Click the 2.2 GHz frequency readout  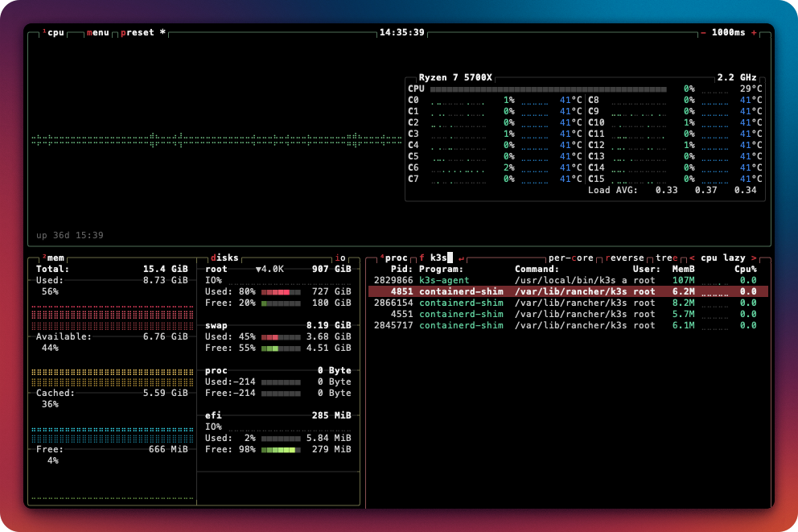737,78
